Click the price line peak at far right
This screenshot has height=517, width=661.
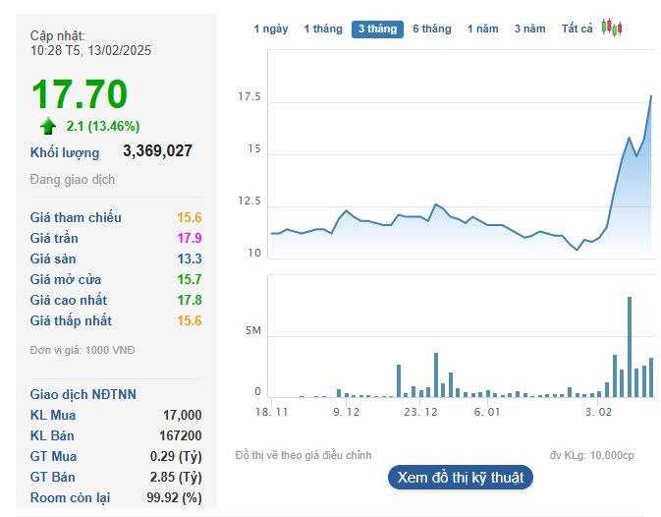651,96
